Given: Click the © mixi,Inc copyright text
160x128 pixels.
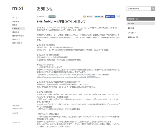Looking at the screenshot, I should [16, 123].
